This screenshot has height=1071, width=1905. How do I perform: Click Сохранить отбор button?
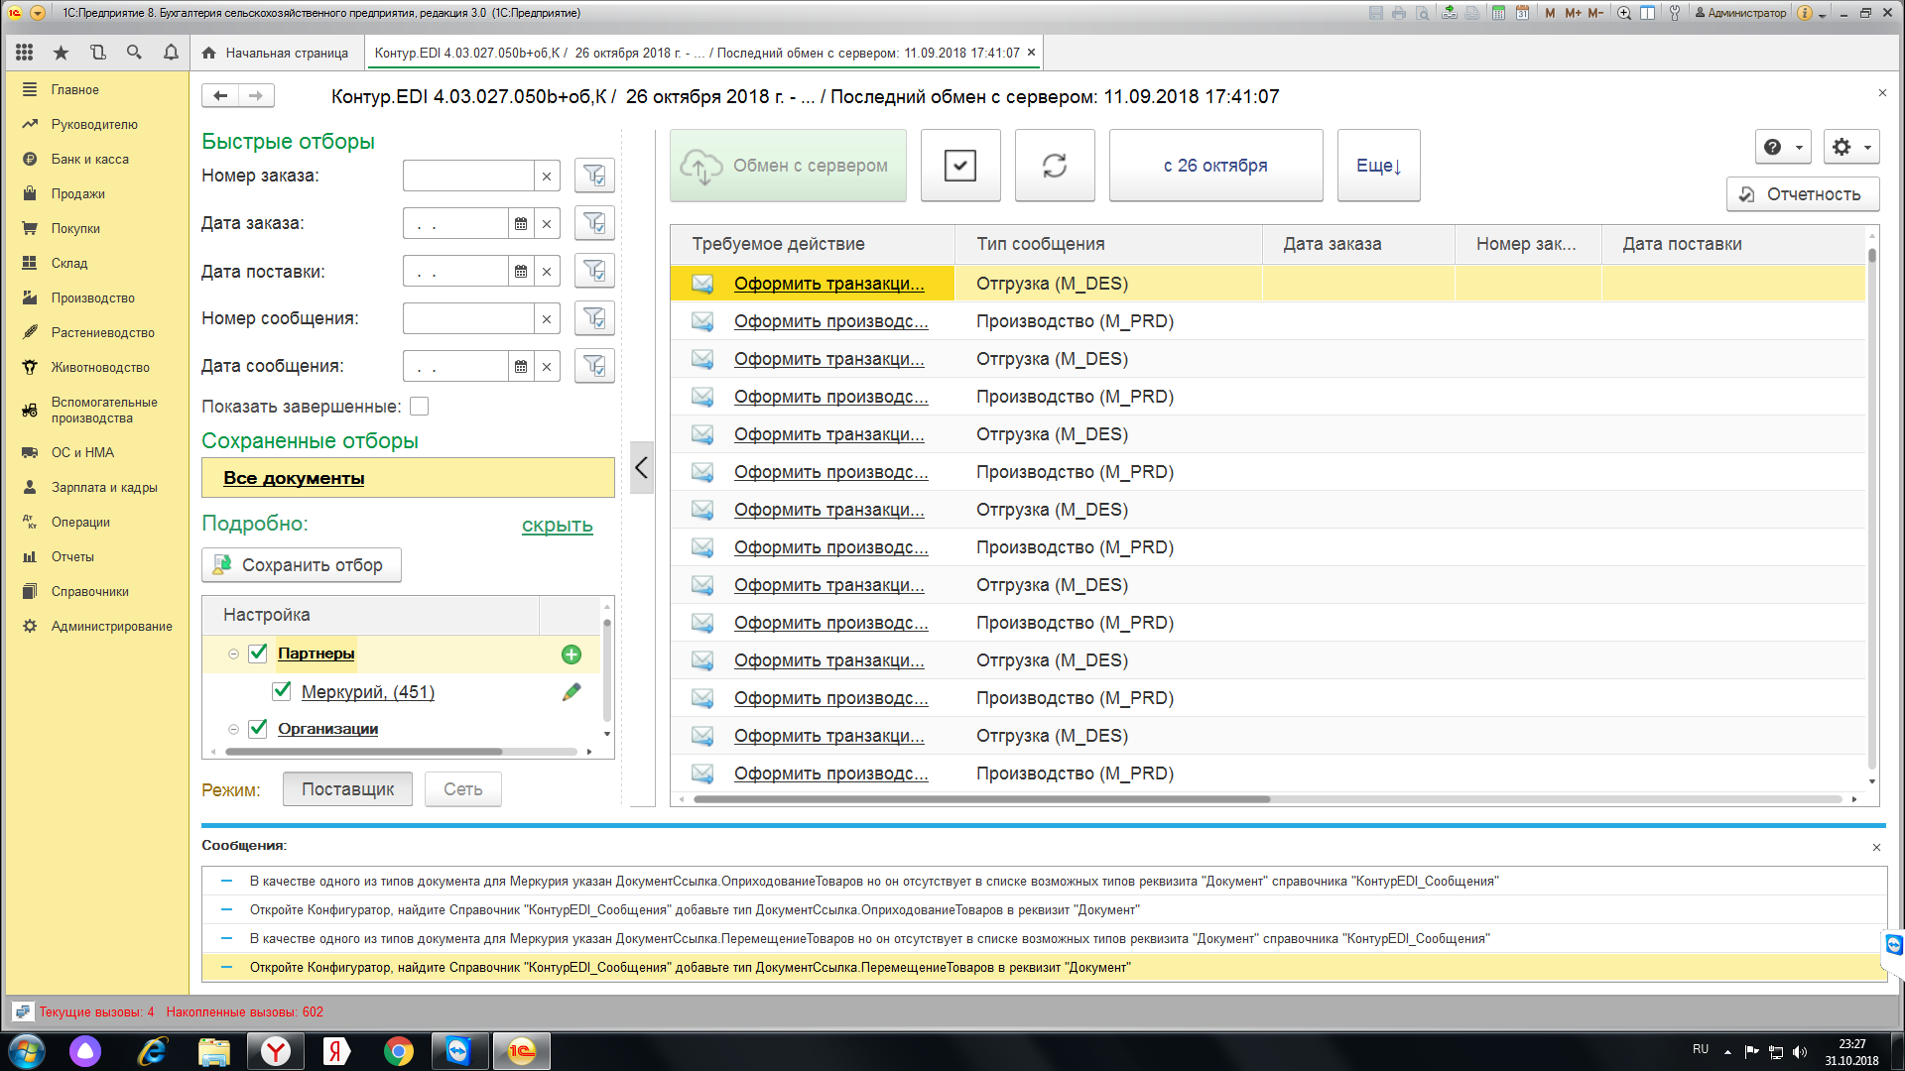[x=302, y=565]
